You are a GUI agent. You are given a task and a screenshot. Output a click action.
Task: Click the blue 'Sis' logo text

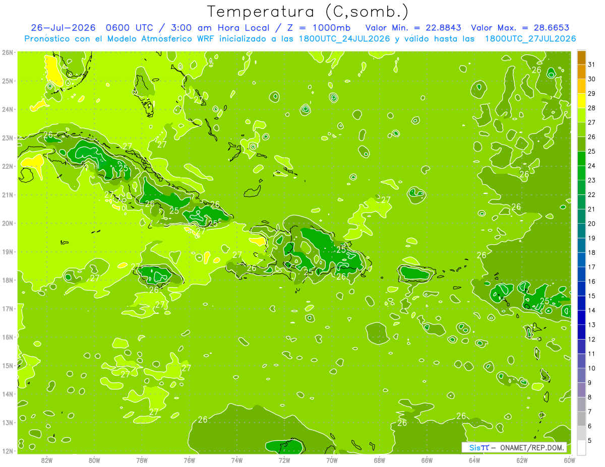point(474,447)
